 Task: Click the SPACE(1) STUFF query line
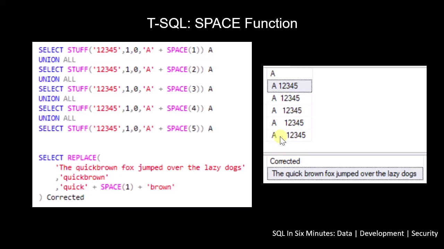126,50
